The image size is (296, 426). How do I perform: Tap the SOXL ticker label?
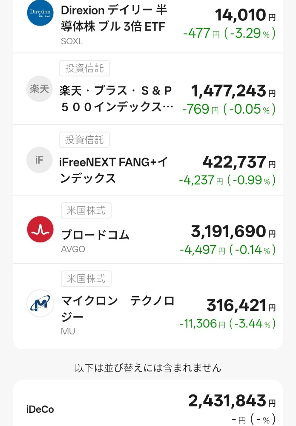72,41
